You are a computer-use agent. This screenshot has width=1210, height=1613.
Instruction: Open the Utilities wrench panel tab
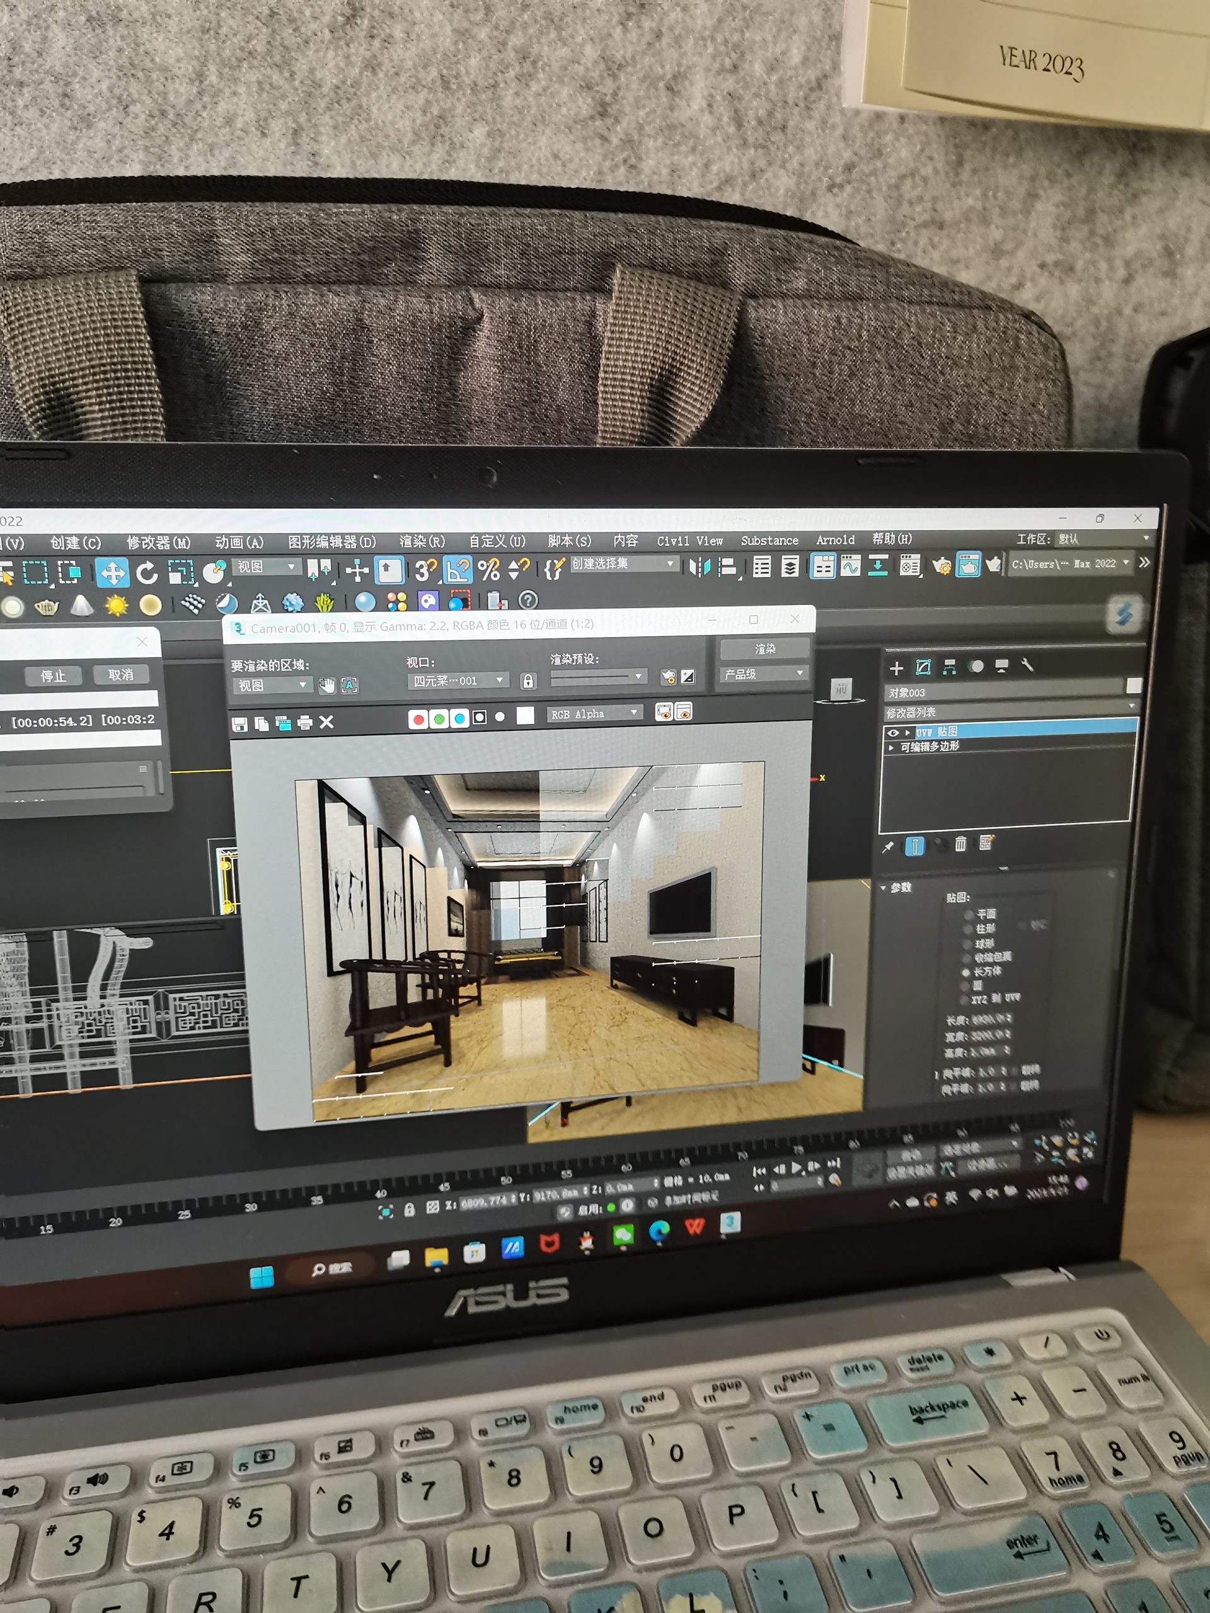[x=1027, y=665]
